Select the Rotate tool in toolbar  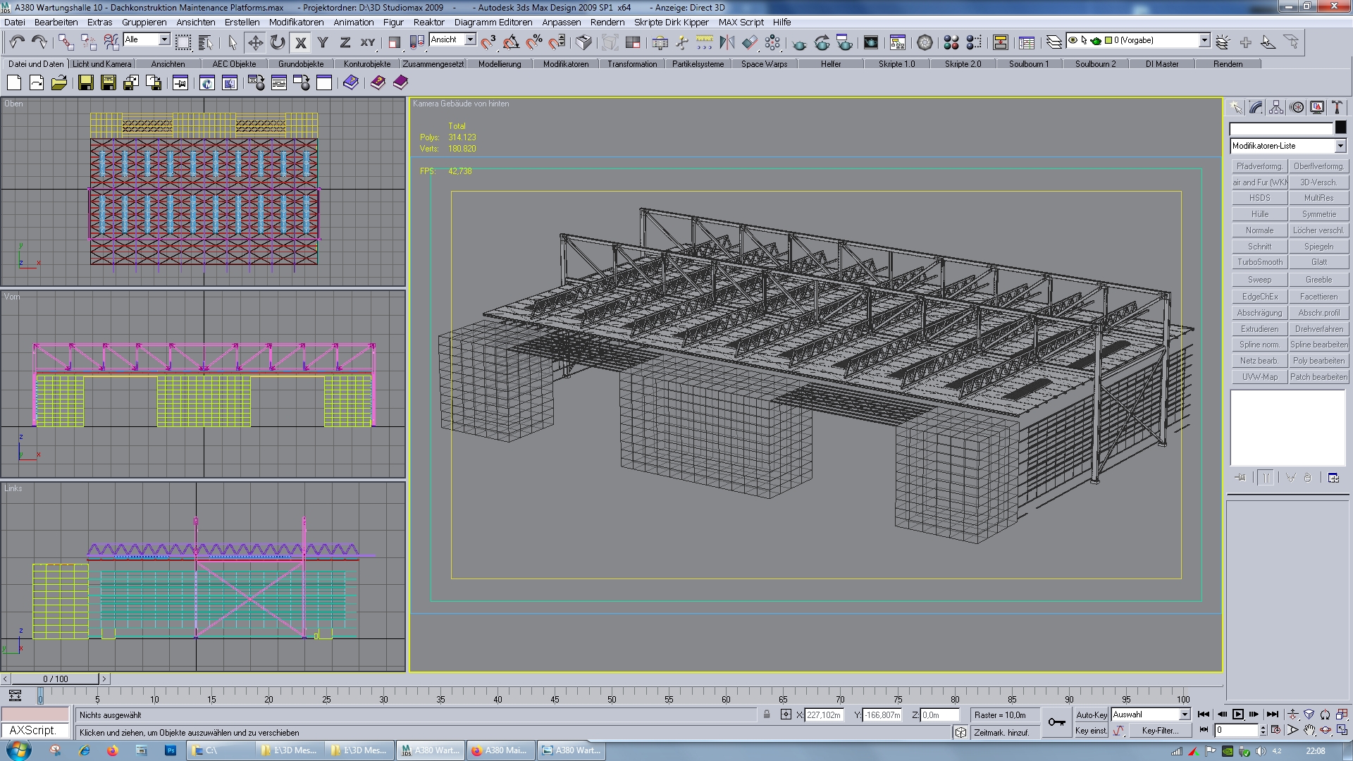(x=278, y=43)
